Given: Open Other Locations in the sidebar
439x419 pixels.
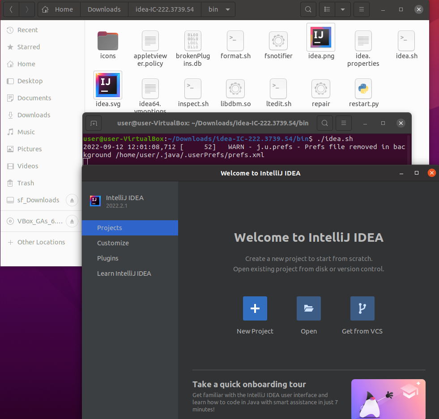Looking at the screenshot, I should 41,242.
